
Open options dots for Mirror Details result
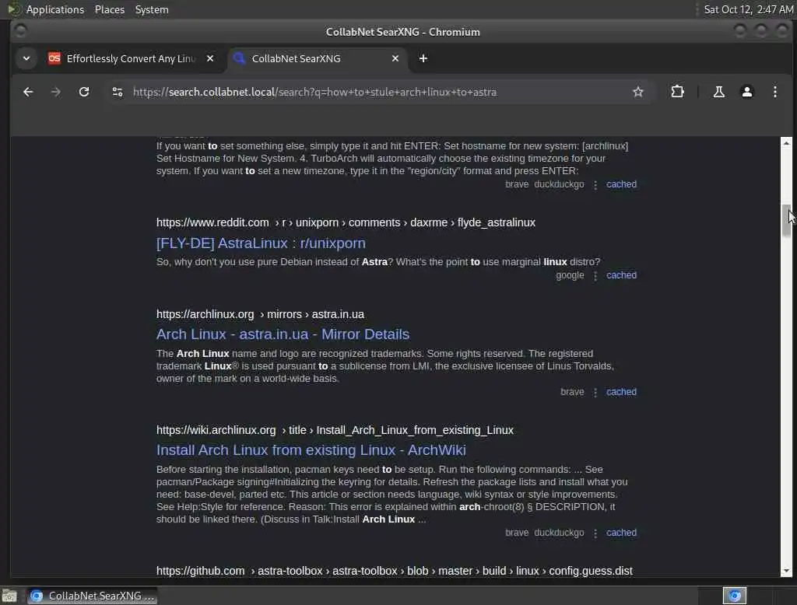(x=595, y=392)
